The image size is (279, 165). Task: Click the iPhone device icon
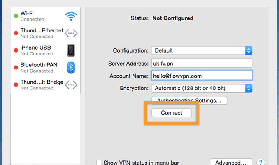pos(71,50)
